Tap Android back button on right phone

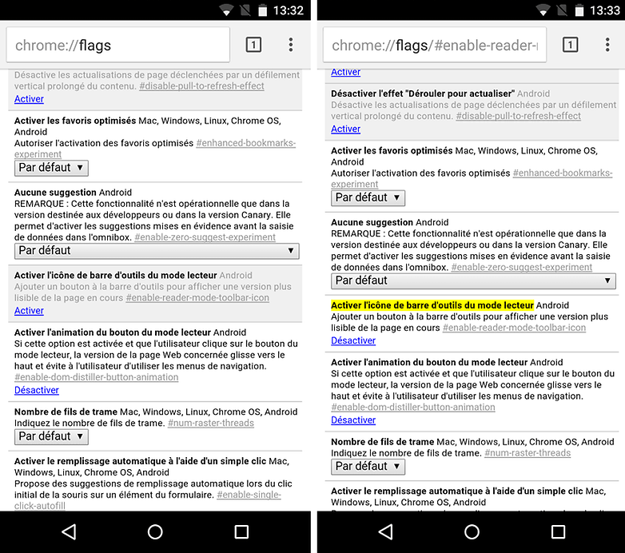tap(385, 531)
